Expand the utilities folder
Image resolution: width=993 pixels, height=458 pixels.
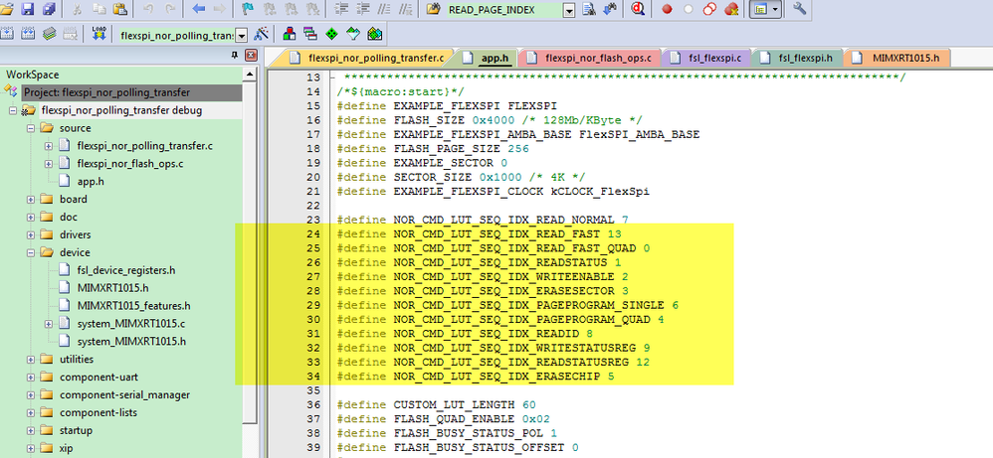coord(31,360)
